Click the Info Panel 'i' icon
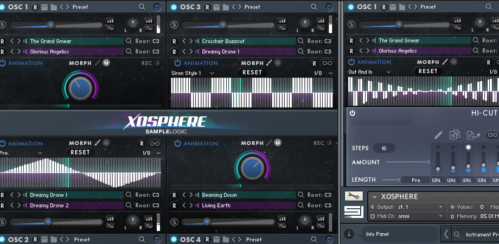This screenshot has height=244, width=499. pyautogui.click(x=350, y=234)
